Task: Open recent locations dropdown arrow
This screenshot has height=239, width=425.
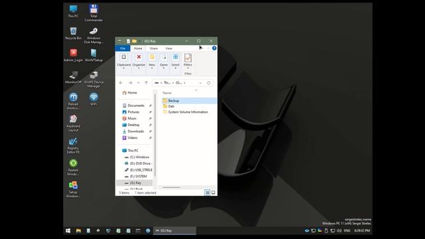Action: tap(139, 82)
